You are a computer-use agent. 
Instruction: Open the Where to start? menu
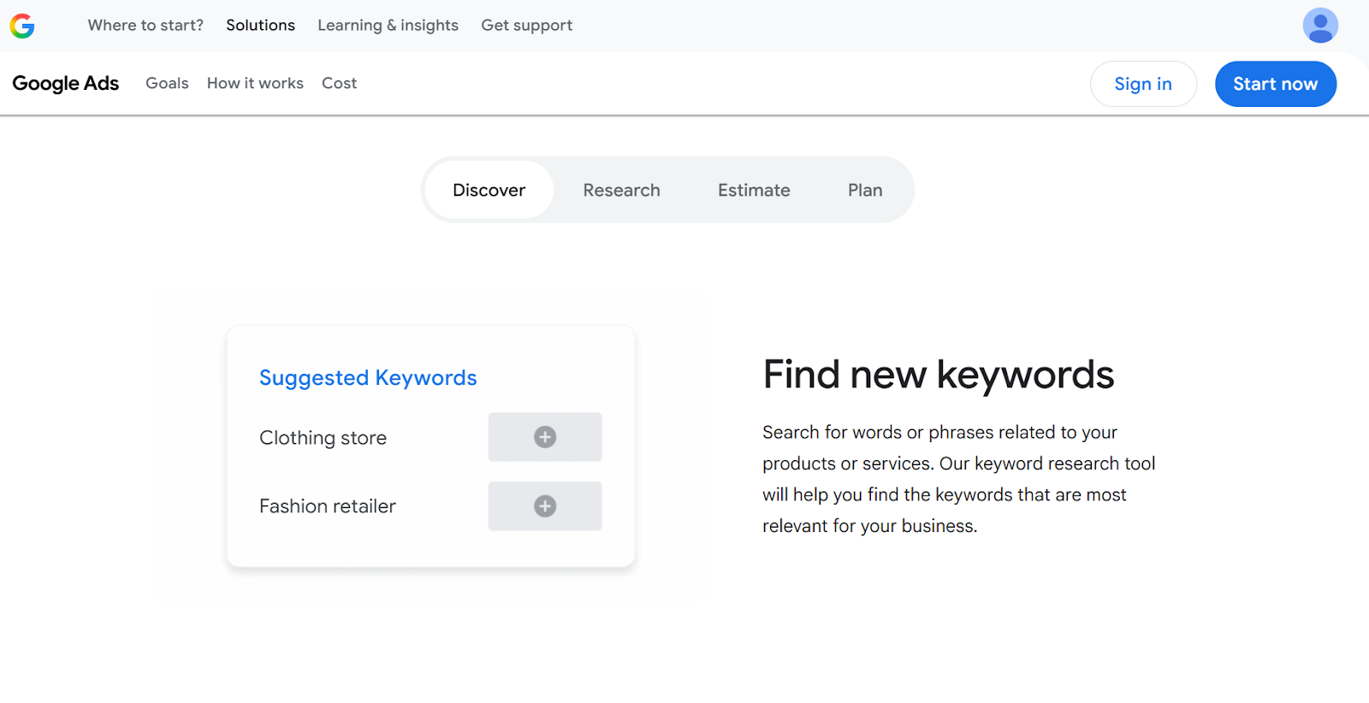145,26
